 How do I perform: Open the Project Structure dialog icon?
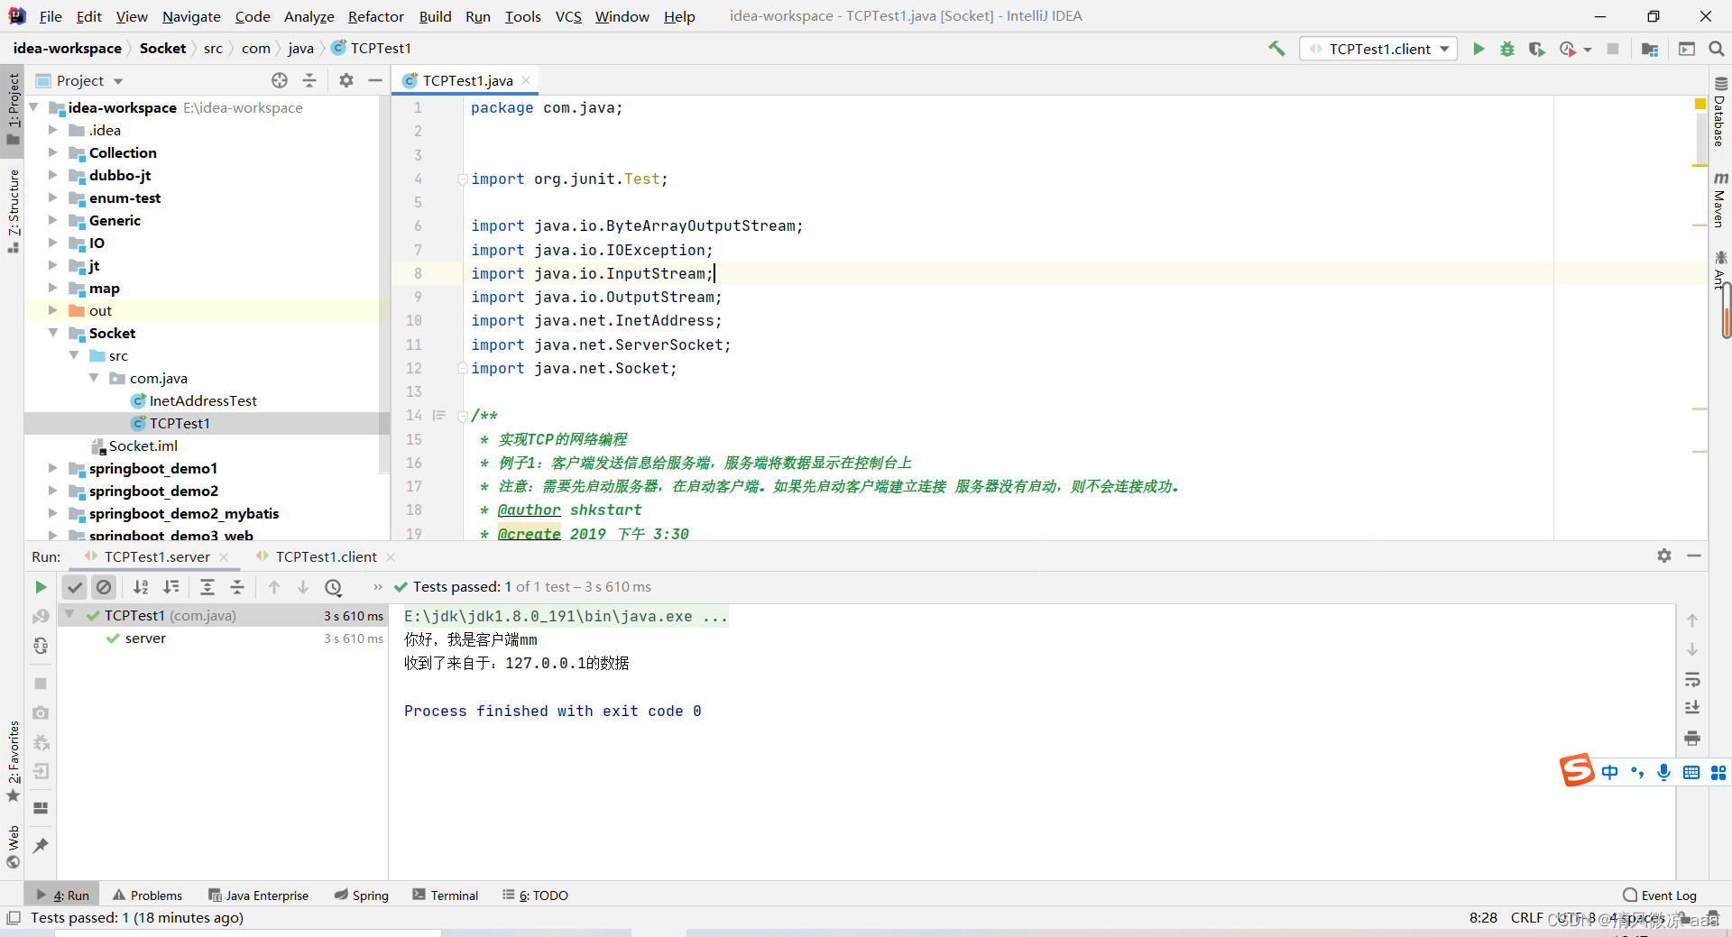coord(1650,49)
